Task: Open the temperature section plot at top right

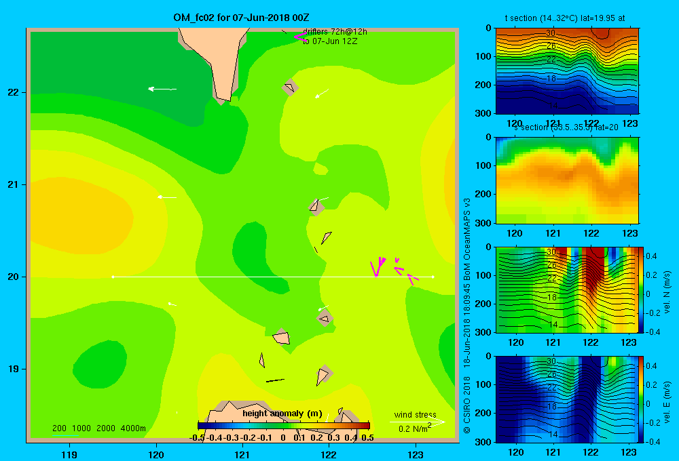Action: (567, 71)
